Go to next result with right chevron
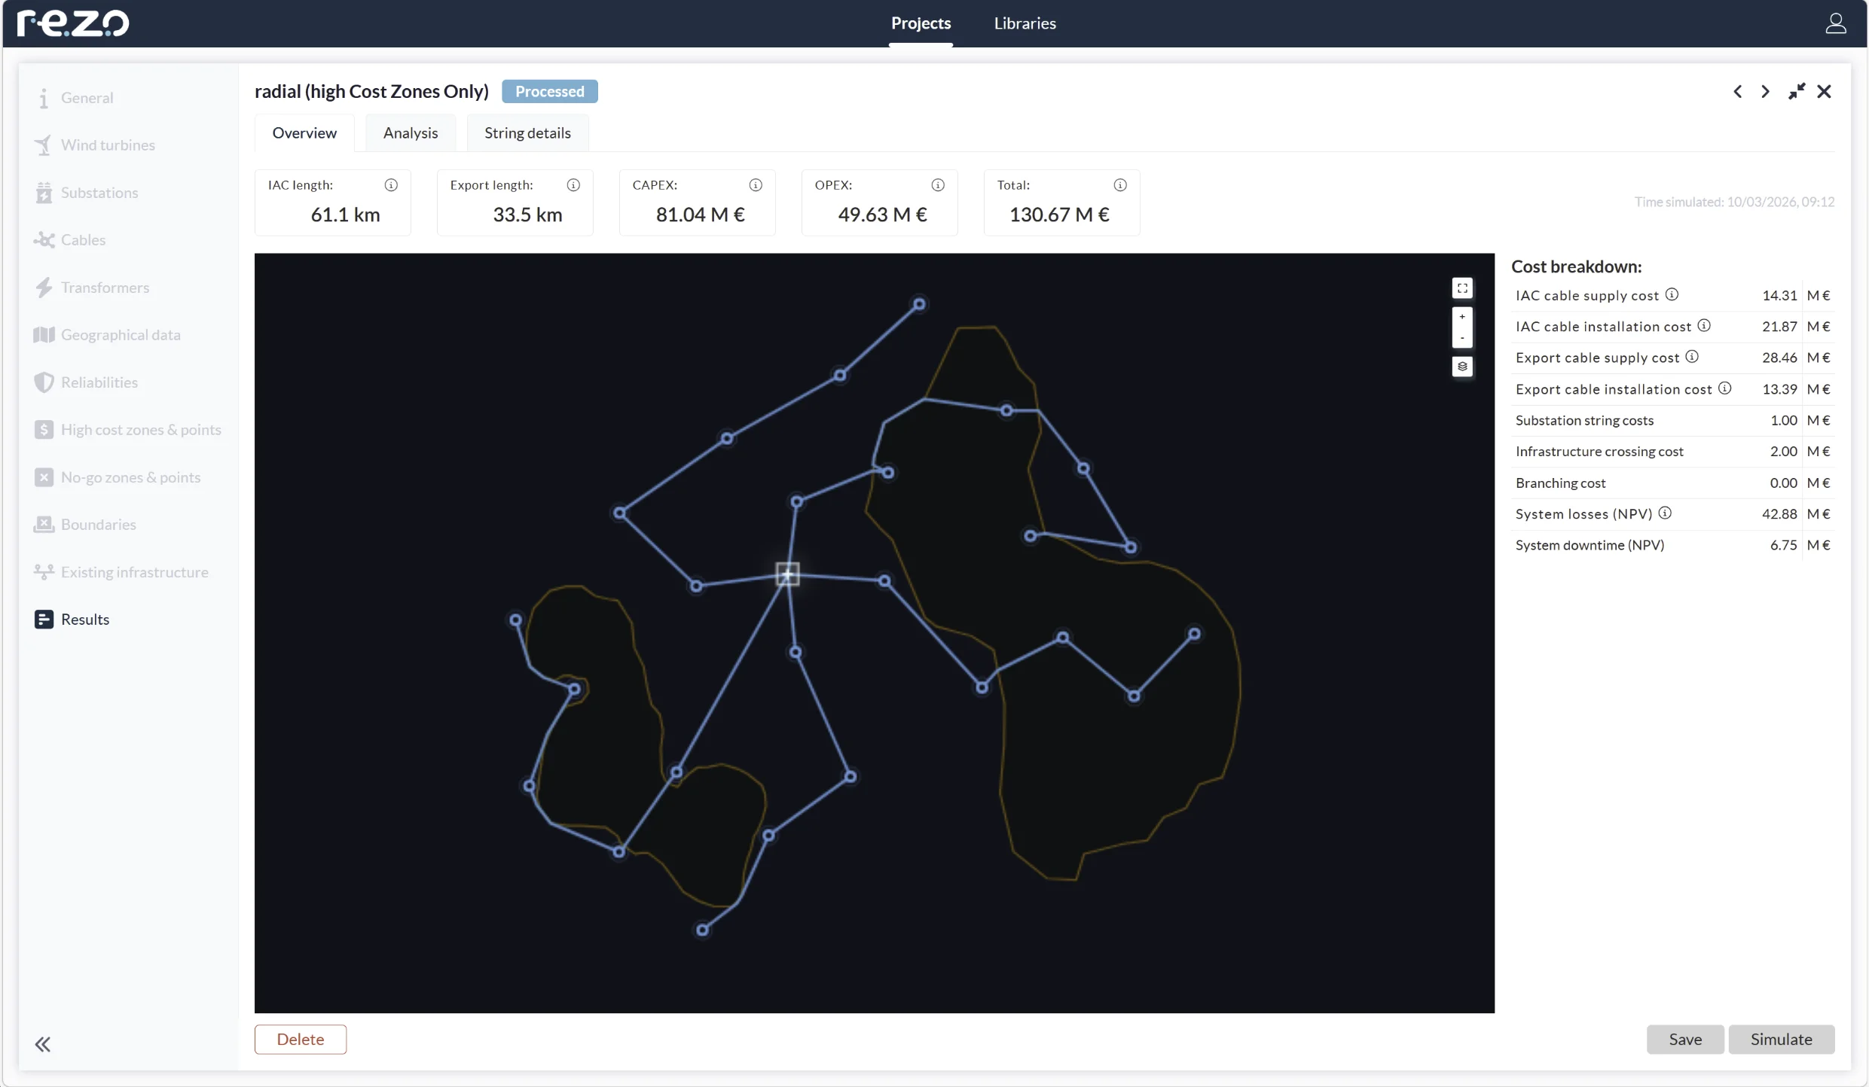Screen dimensions: 1869x1087 tap(1765, 92)
